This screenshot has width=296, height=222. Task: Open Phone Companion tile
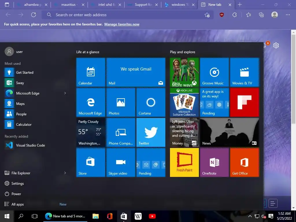(x=121, y=132)
